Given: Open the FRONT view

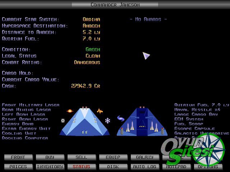Looking at the screenshot, I should coord(18,157).
